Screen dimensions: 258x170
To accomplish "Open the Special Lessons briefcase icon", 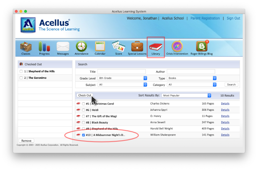I will click(x=137, y=47).
